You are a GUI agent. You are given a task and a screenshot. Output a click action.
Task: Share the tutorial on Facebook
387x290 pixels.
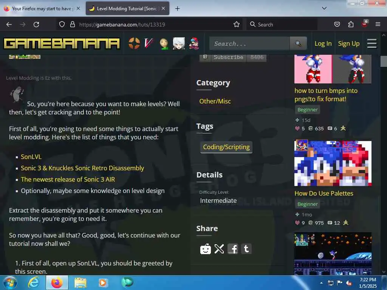(233, 249)
